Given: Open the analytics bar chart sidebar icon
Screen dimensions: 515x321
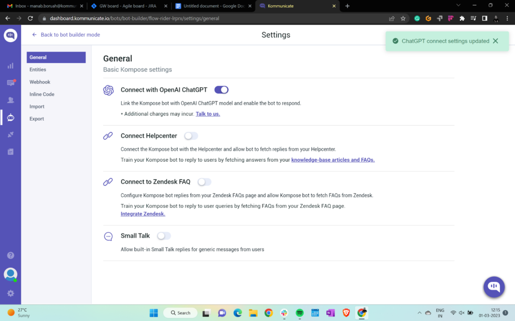Looking at the screenshot, I should coord(11,66).
